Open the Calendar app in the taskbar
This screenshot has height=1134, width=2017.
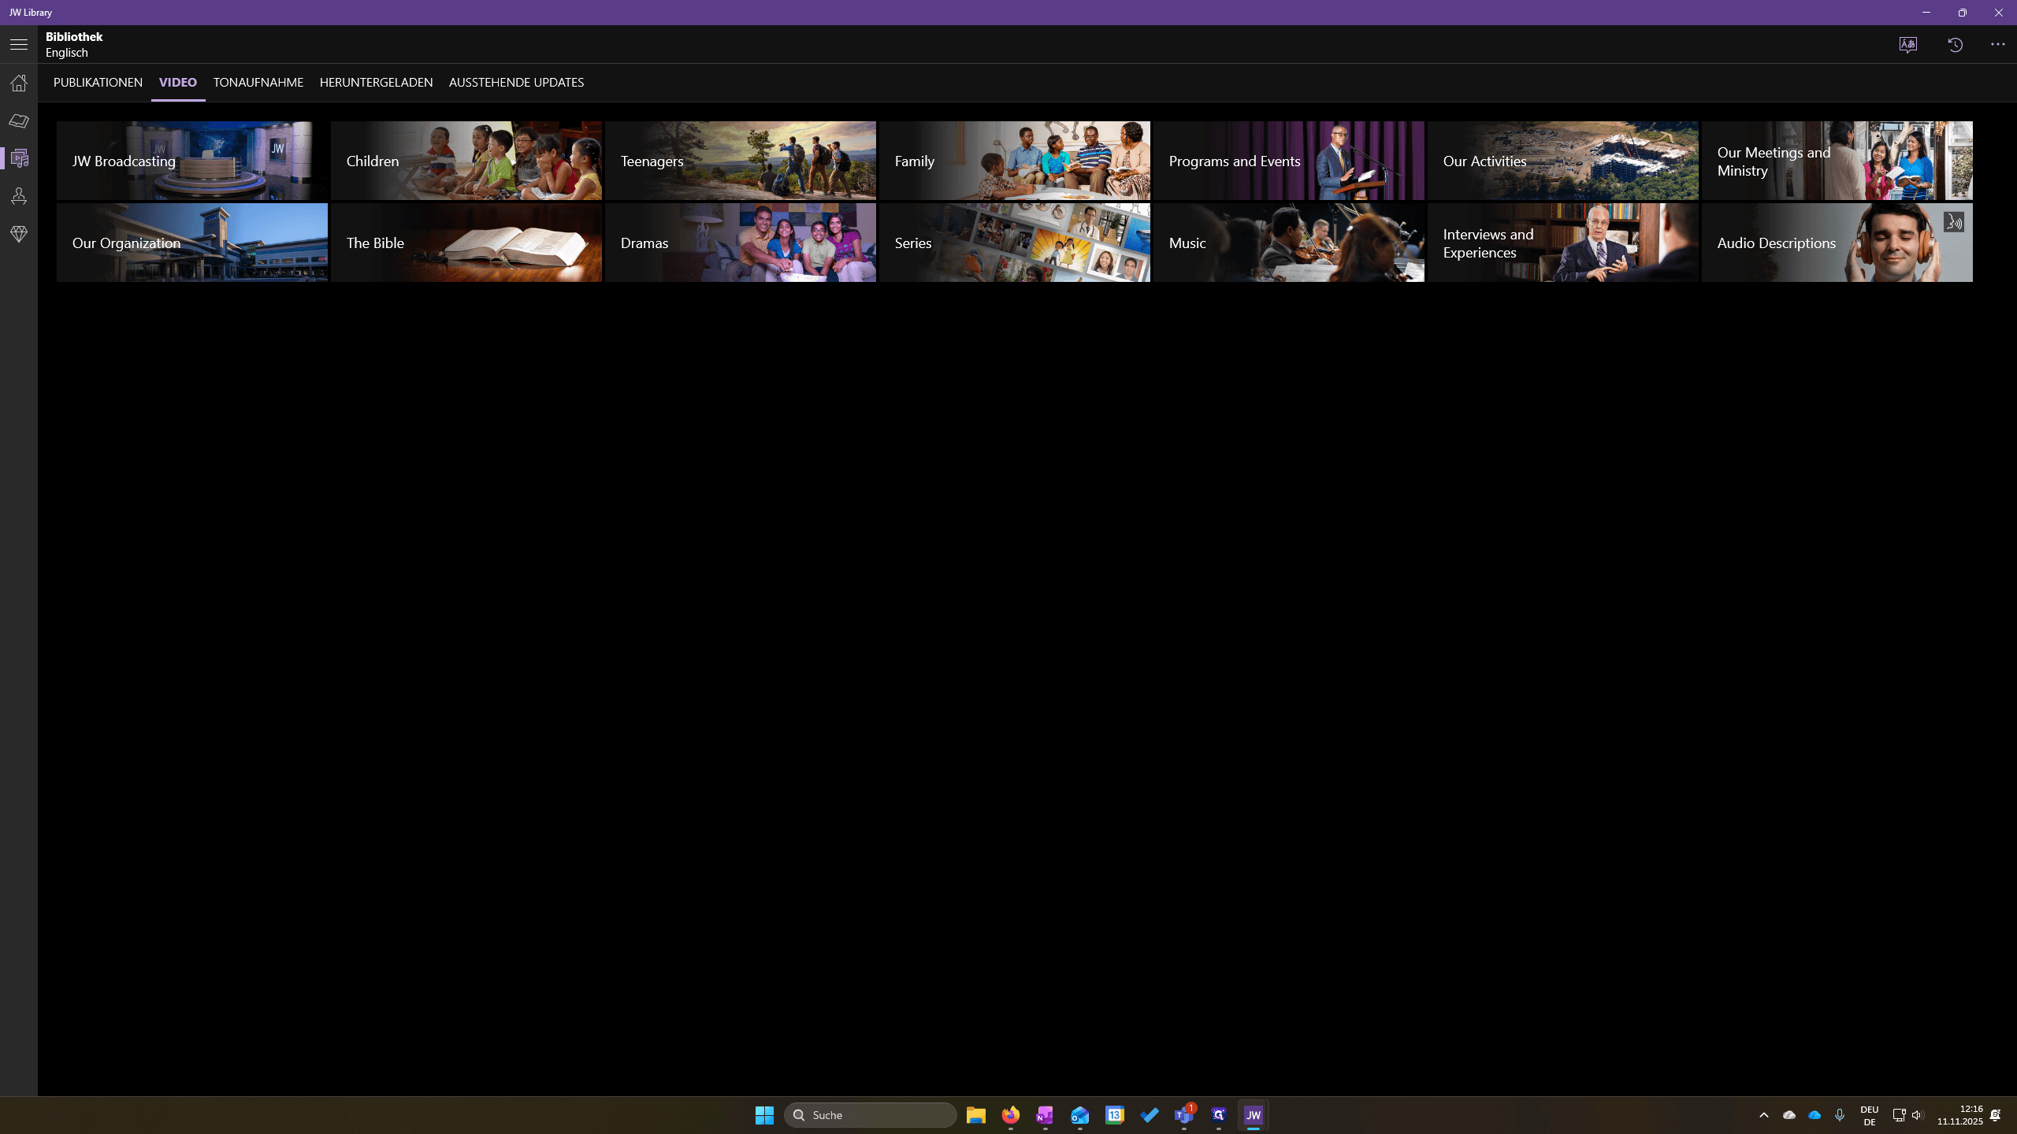pyautogui.click(x=1114, y=1115)
